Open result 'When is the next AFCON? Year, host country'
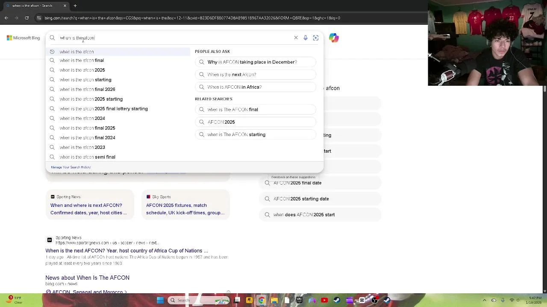The image size is (547, 307). point(126,251)
